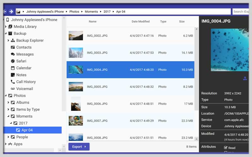Click the com.apple.afc service value
Screen dimensions: 252x157
coord(234,120)
